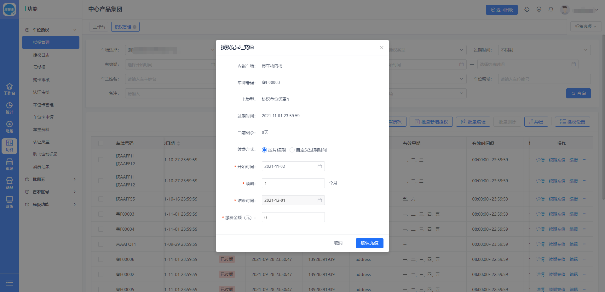Viewport: 605px width, 292px height.
Task: Open 授权日志 in the side menu
Action: coord(41,55)
